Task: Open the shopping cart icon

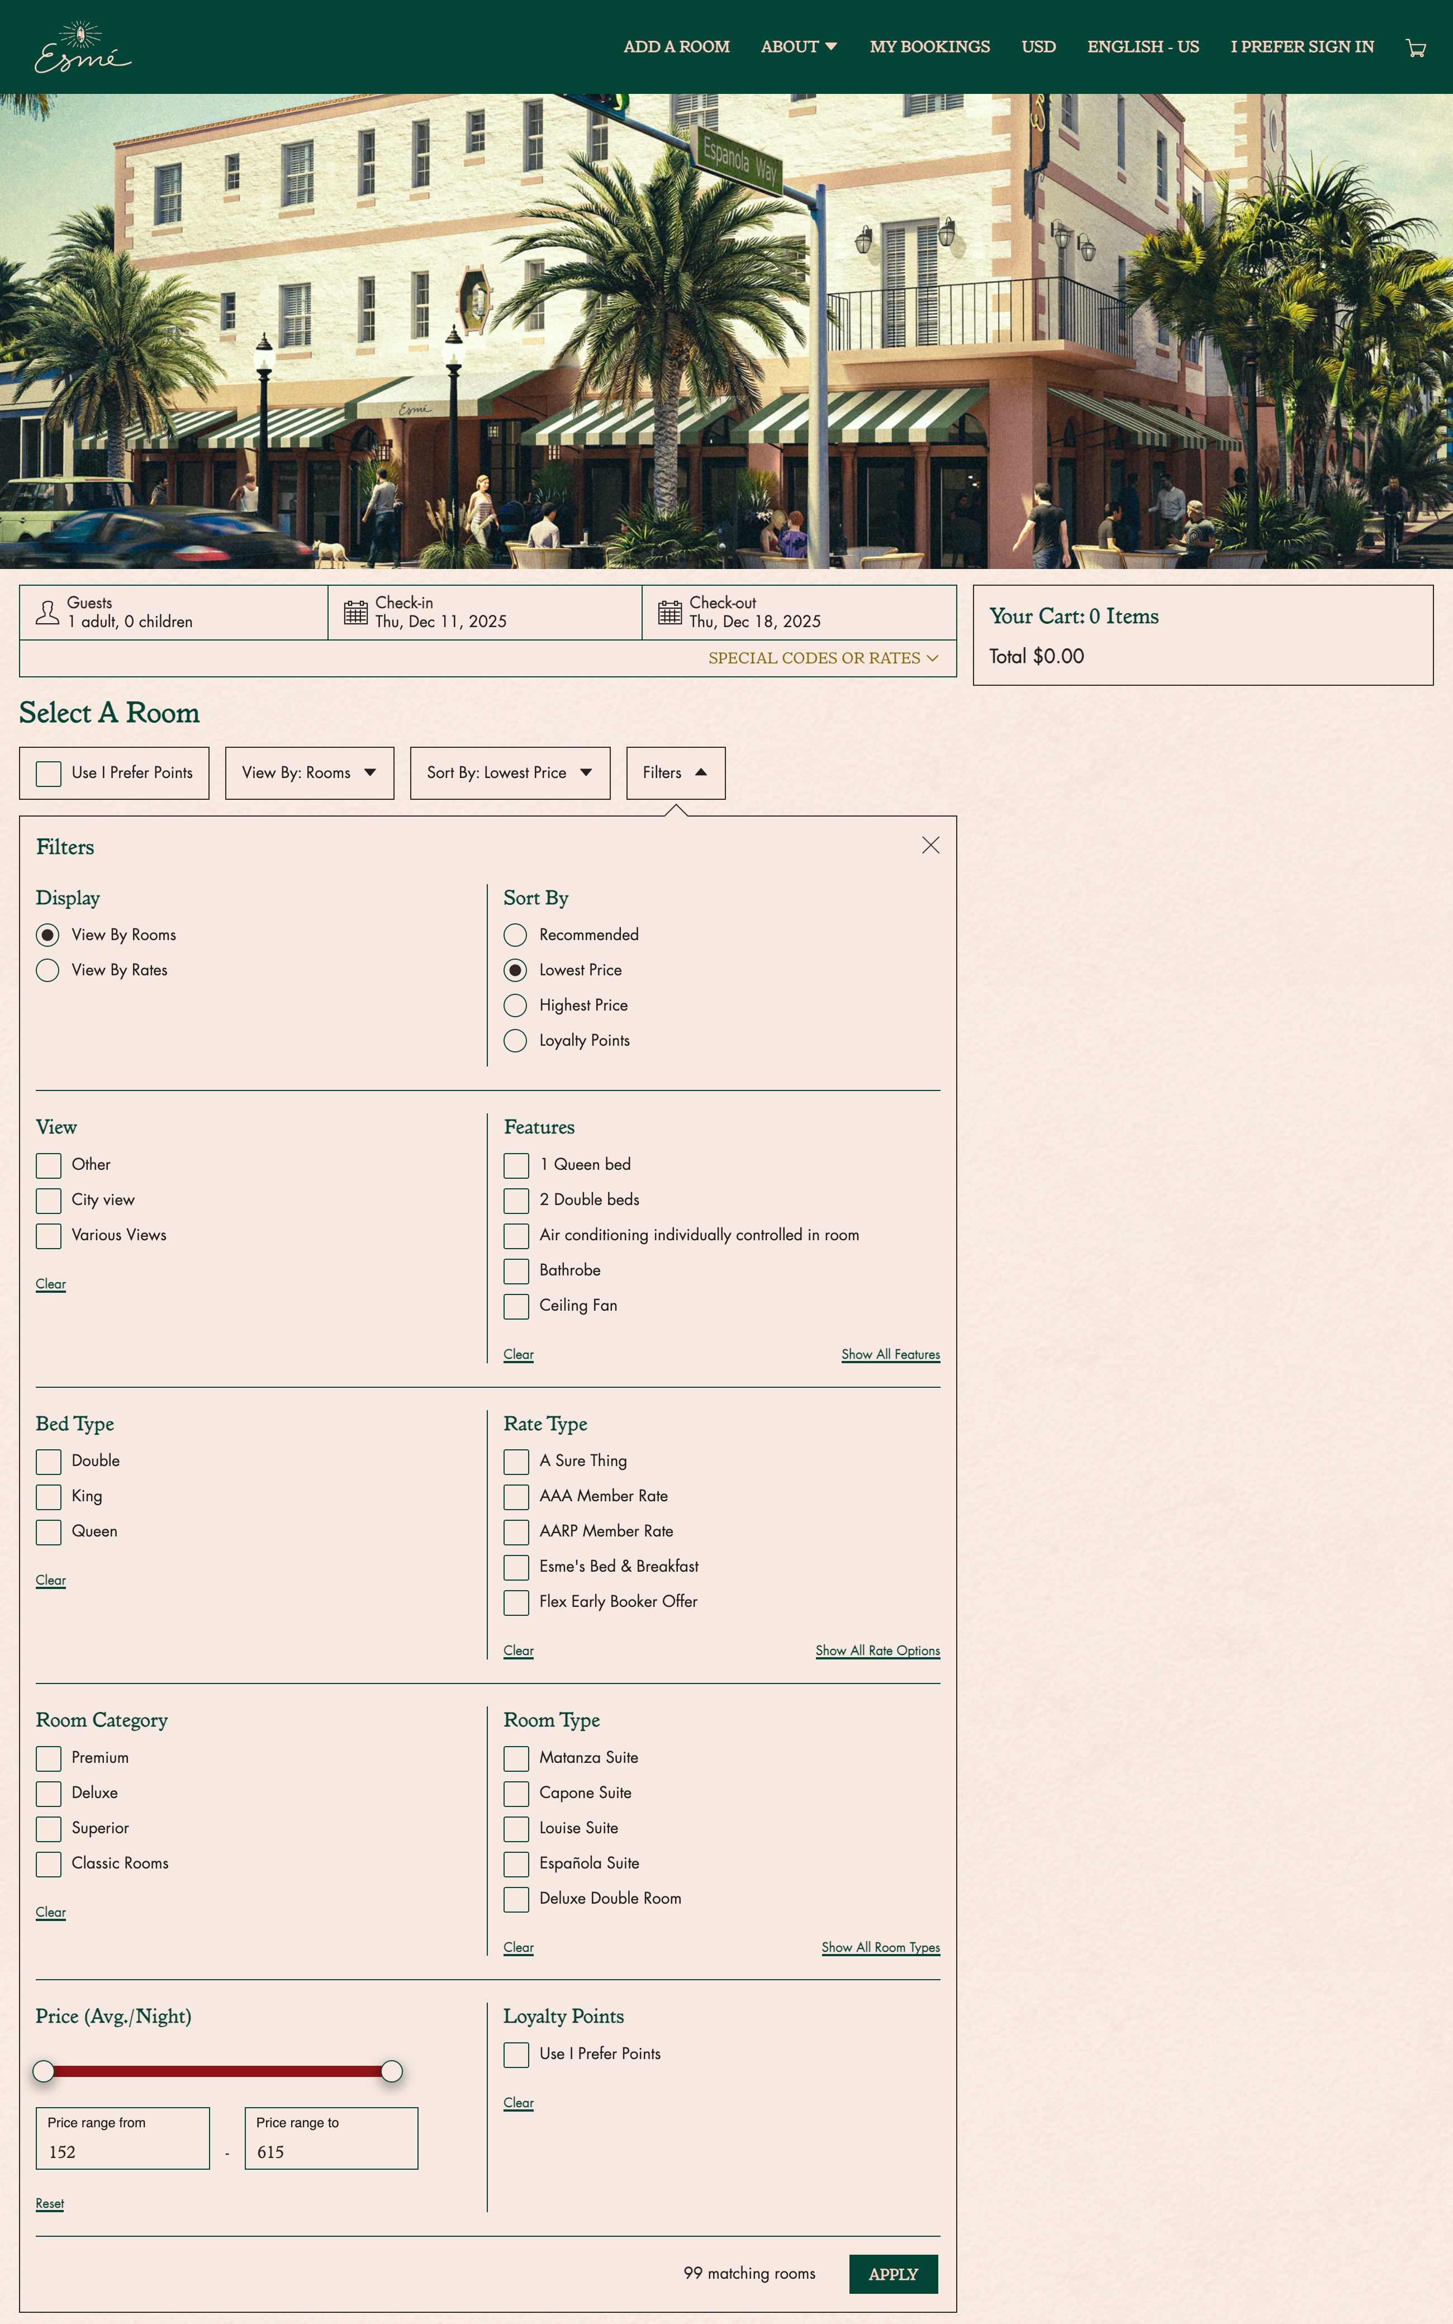Action: pos(1416,46)
